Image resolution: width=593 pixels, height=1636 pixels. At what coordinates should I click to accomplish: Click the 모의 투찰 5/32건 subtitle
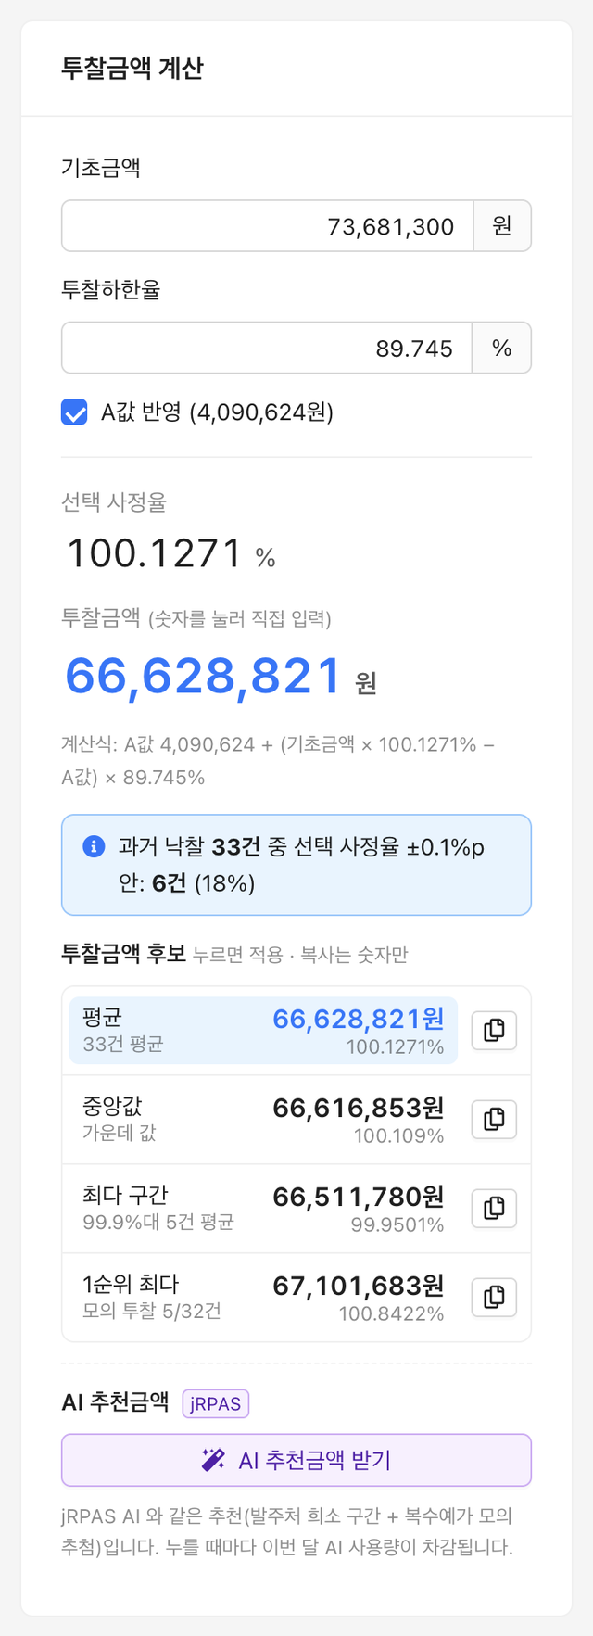click(x=152, y=1311)
